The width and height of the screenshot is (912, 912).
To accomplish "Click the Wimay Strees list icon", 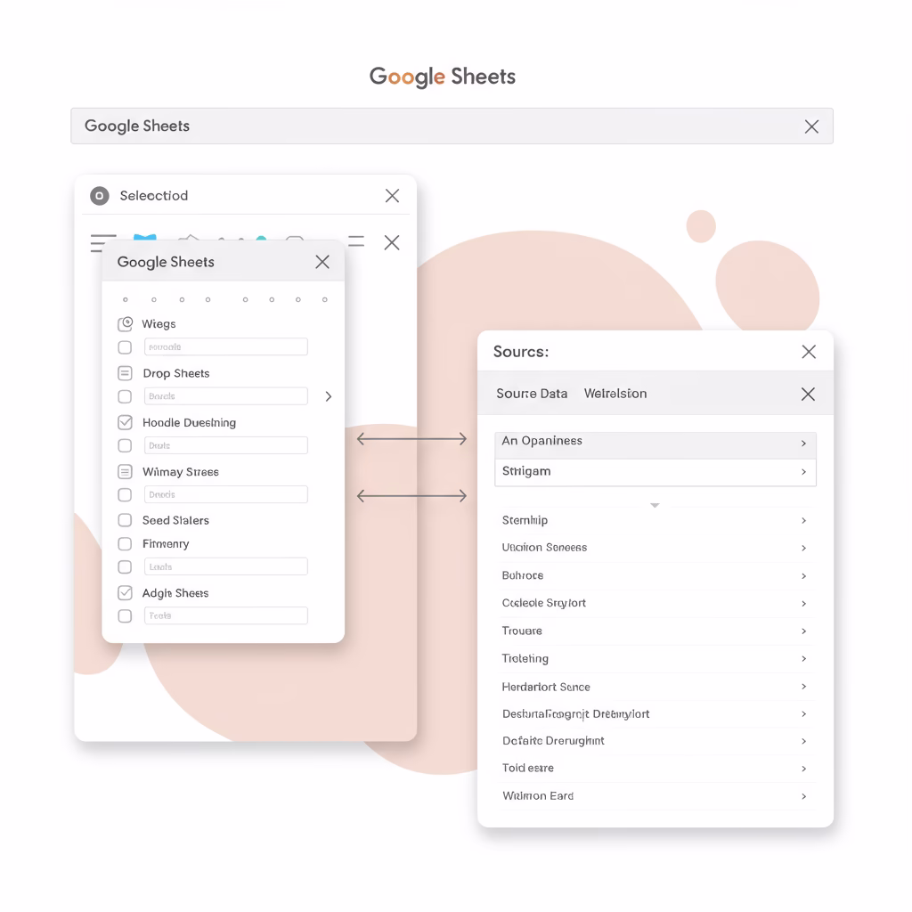I will click(x=125, y=471).
